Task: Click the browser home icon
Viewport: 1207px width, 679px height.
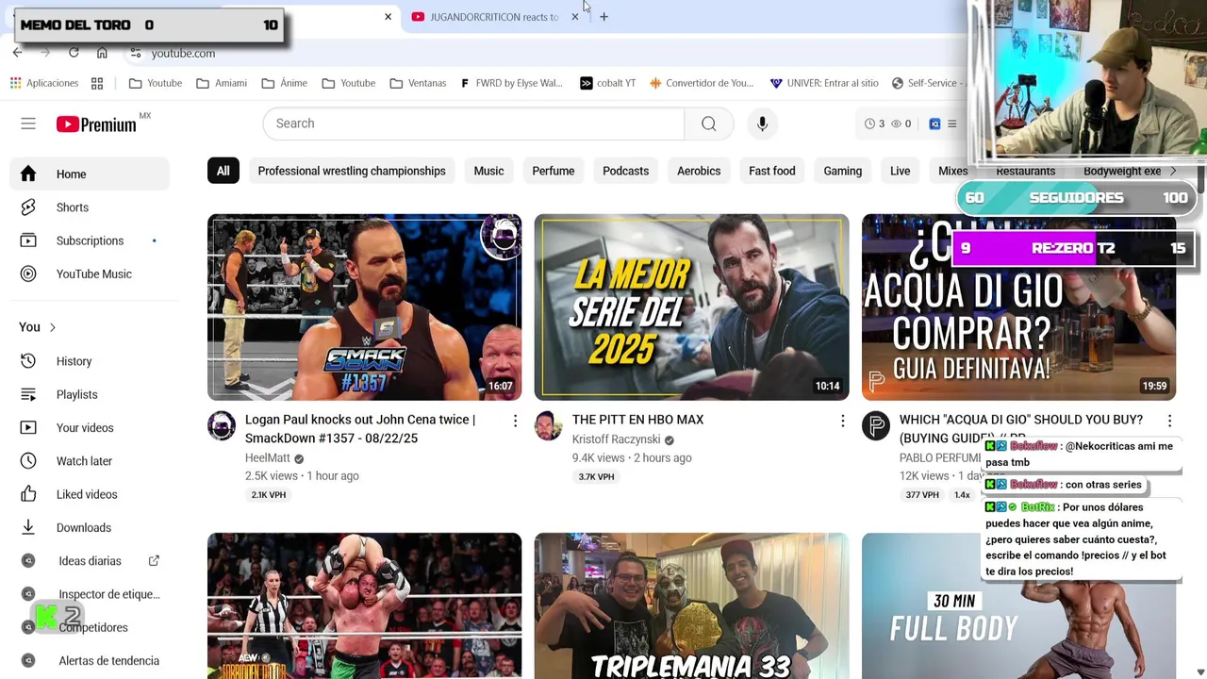Action: point(102,53)
